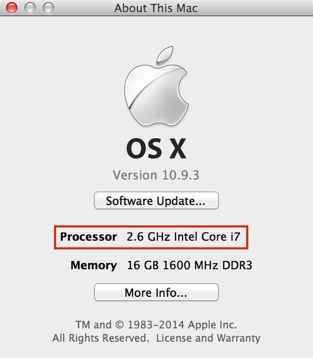
Task: Click the About This Mac title text
Action: tap(155, 8)
